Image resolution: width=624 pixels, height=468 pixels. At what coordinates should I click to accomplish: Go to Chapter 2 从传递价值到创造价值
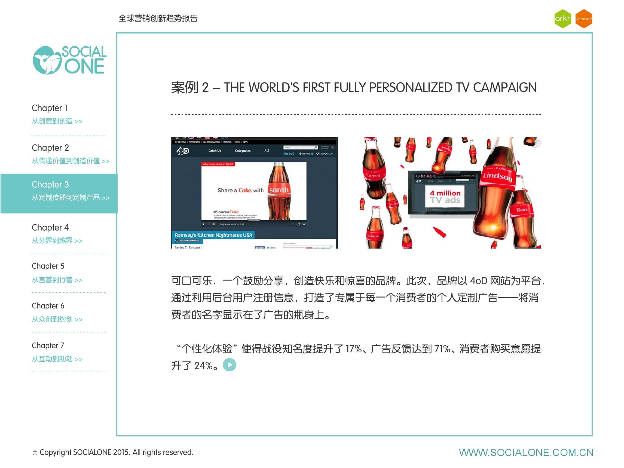point(70,161)
